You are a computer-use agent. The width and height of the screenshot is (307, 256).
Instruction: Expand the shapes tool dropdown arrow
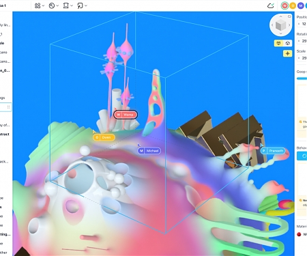point(43,5)
